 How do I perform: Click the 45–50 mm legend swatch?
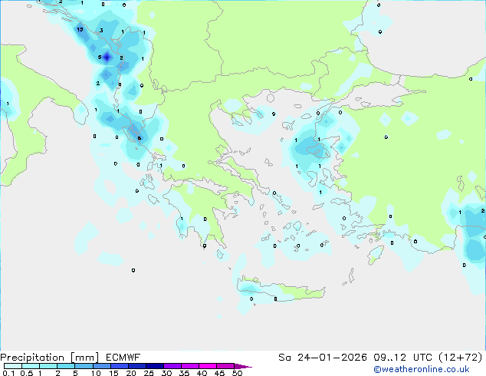point(225,366)
